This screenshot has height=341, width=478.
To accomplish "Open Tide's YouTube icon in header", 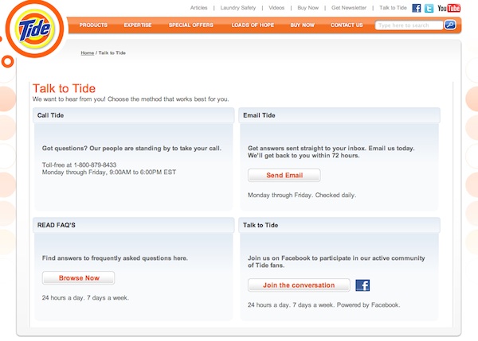I will pyautogui.click(x=449, y=8).
